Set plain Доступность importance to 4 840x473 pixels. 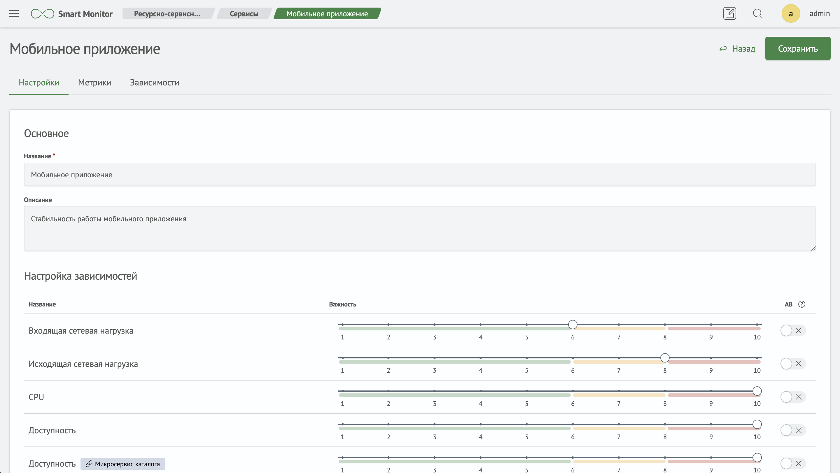(481, 424)
